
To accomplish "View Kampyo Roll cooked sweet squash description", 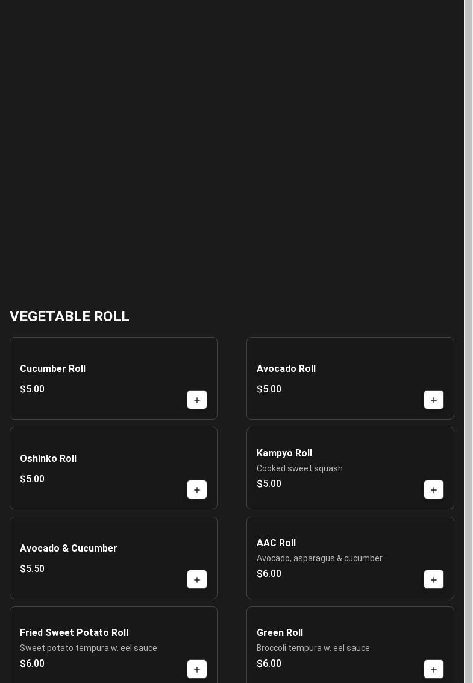I will coord(299,468).
